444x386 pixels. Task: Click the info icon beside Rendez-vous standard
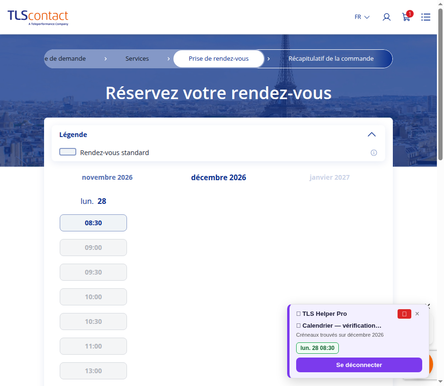tap(374, 153)
